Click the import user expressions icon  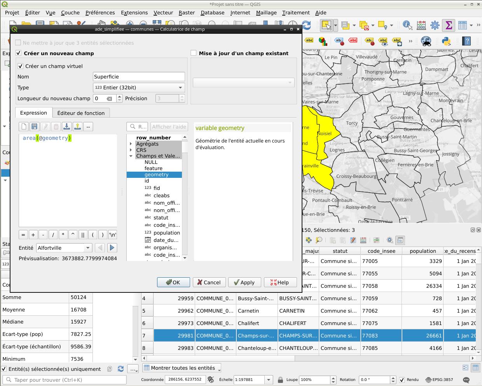66,127
